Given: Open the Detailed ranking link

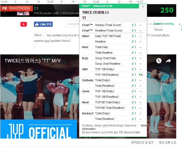Looking at the screenshot, I should [x=164, y=24].
